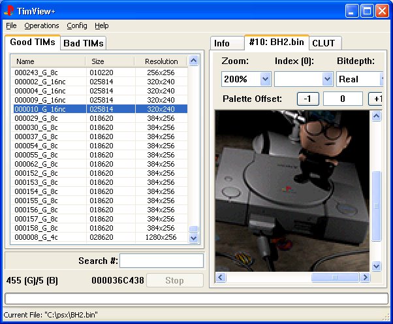
Task: Decrease palette offset with -1 button
Action: [x=307, y=99]
